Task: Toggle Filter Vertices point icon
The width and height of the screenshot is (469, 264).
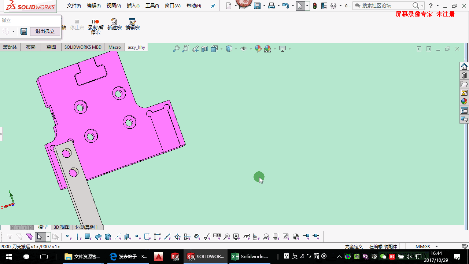Action: [x=69, y=237]
